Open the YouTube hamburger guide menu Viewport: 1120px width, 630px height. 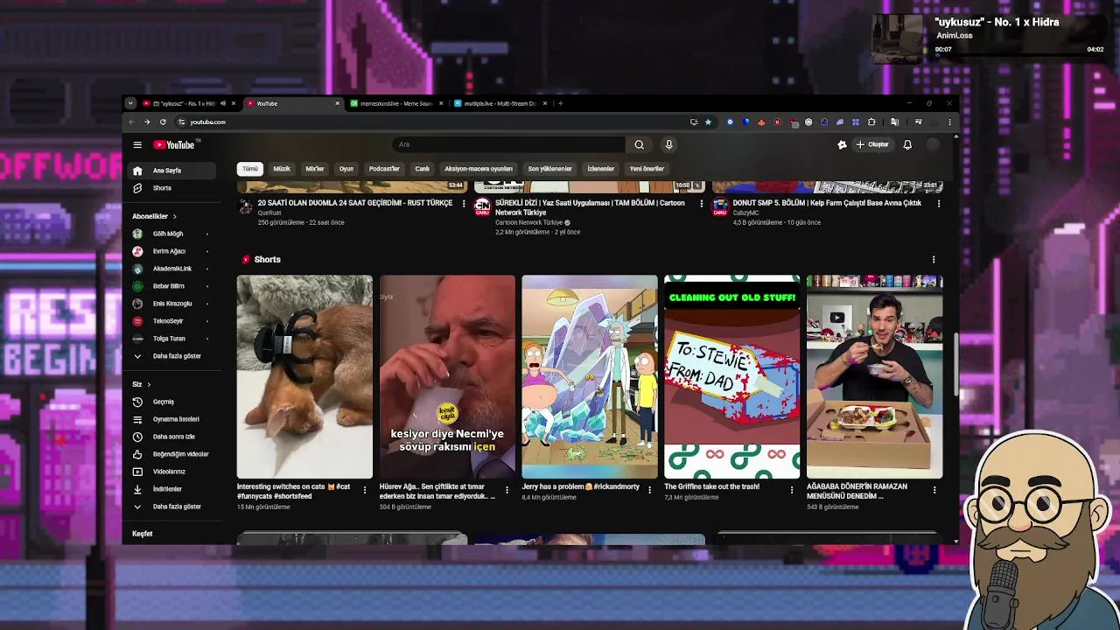click(x=137, y=144)
